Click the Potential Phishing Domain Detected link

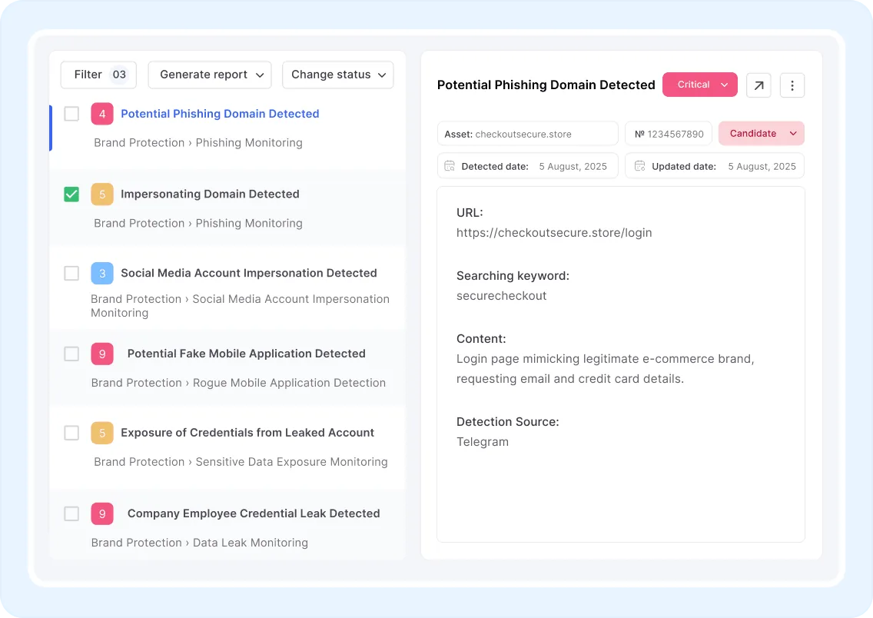coord(220,114)
